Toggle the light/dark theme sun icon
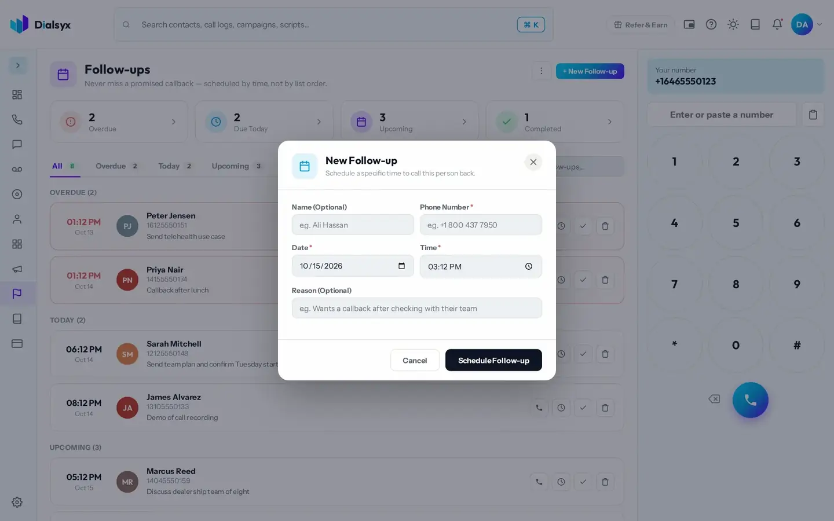 pyautogui.click(x=733, y=24)
